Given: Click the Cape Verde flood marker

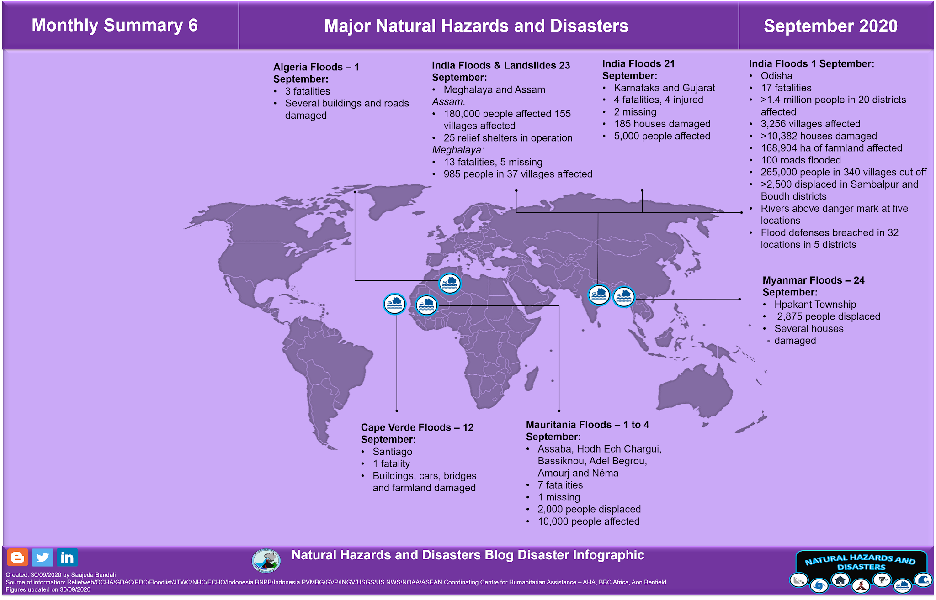Looking at the screenshot, I should coord(394,304).
